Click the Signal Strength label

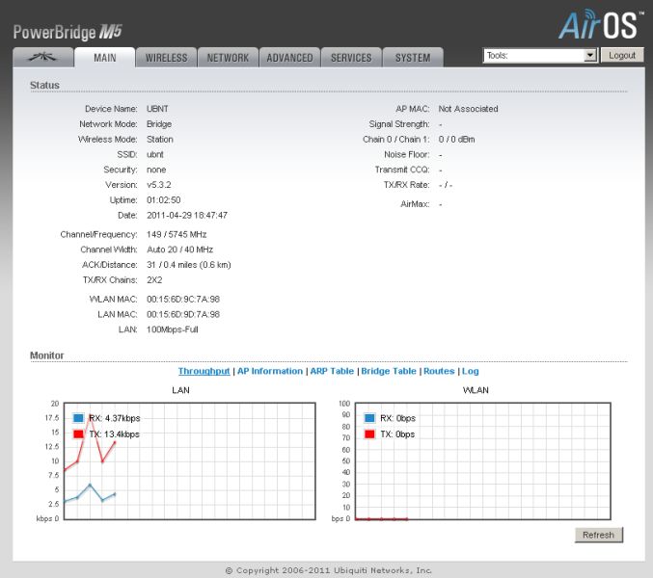click(x=399, y=124)
